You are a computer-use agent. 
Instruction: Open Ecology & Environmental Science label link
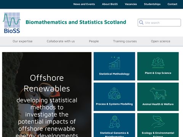point(158,134)
